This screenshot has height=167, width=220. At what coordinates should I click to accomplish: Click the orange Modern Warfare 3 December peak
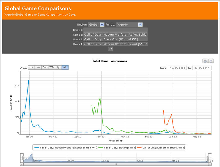(171, 114)
